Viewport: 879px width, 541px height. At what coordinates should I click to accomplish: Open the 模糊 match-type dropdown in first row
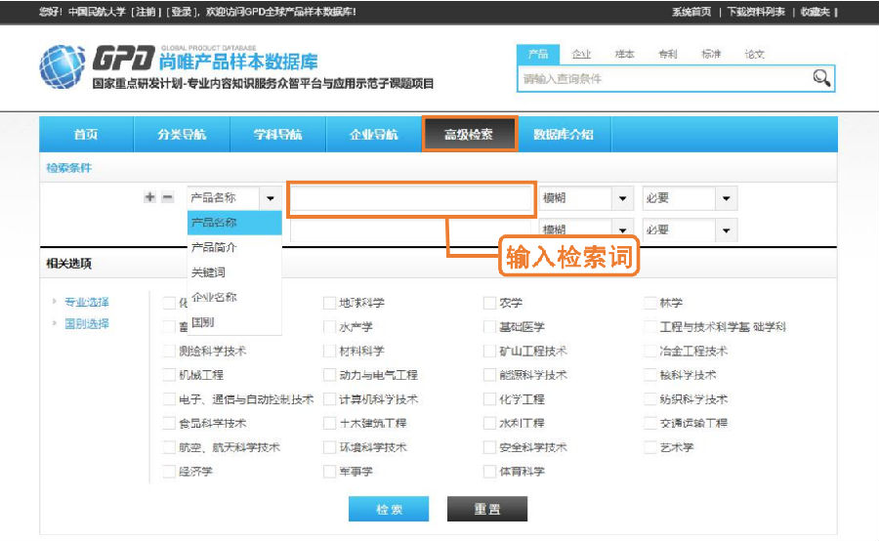pyautogui.click(x=622, y=198)
